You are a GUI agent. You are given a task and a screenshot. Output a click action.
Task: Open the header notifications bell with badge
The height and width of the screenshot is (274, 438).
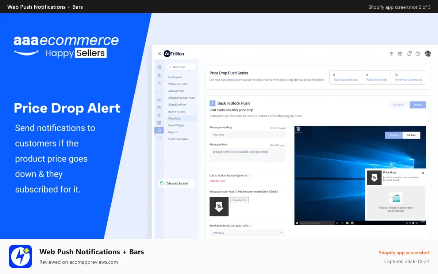point(409,54)
